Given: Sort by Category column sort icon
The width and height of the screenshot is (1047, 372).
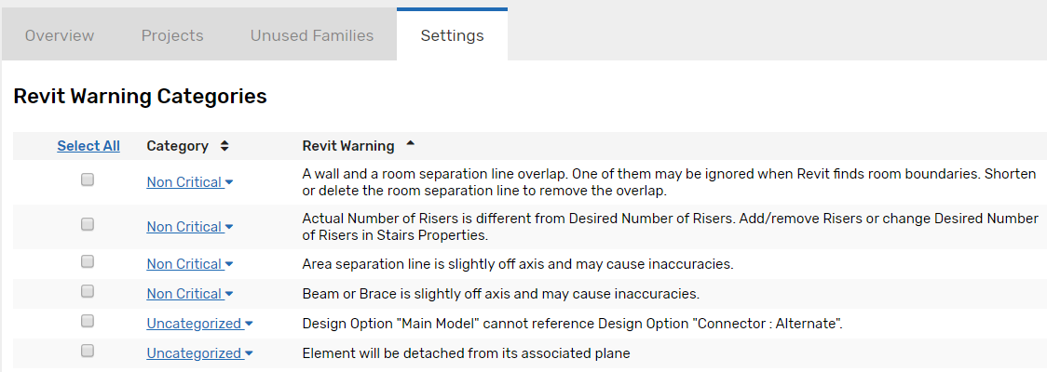Looking at the screenshot, I should [x=224, y=146].
